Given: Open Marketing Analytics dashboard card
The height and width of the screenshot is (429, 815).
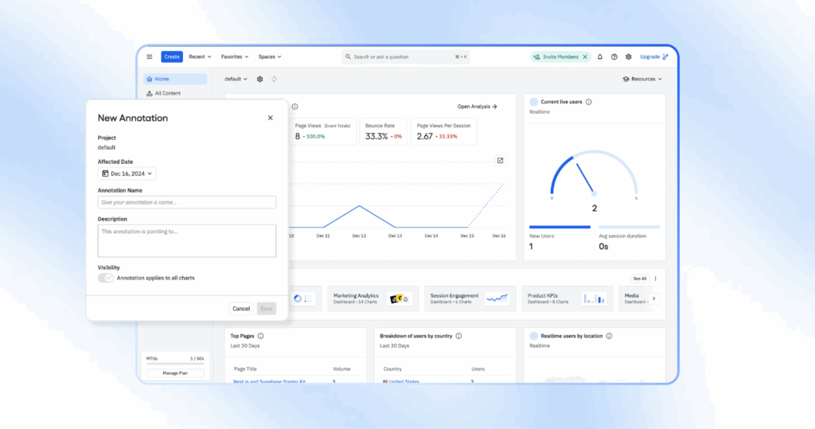Looking at the screenshot, I should 372,298.
